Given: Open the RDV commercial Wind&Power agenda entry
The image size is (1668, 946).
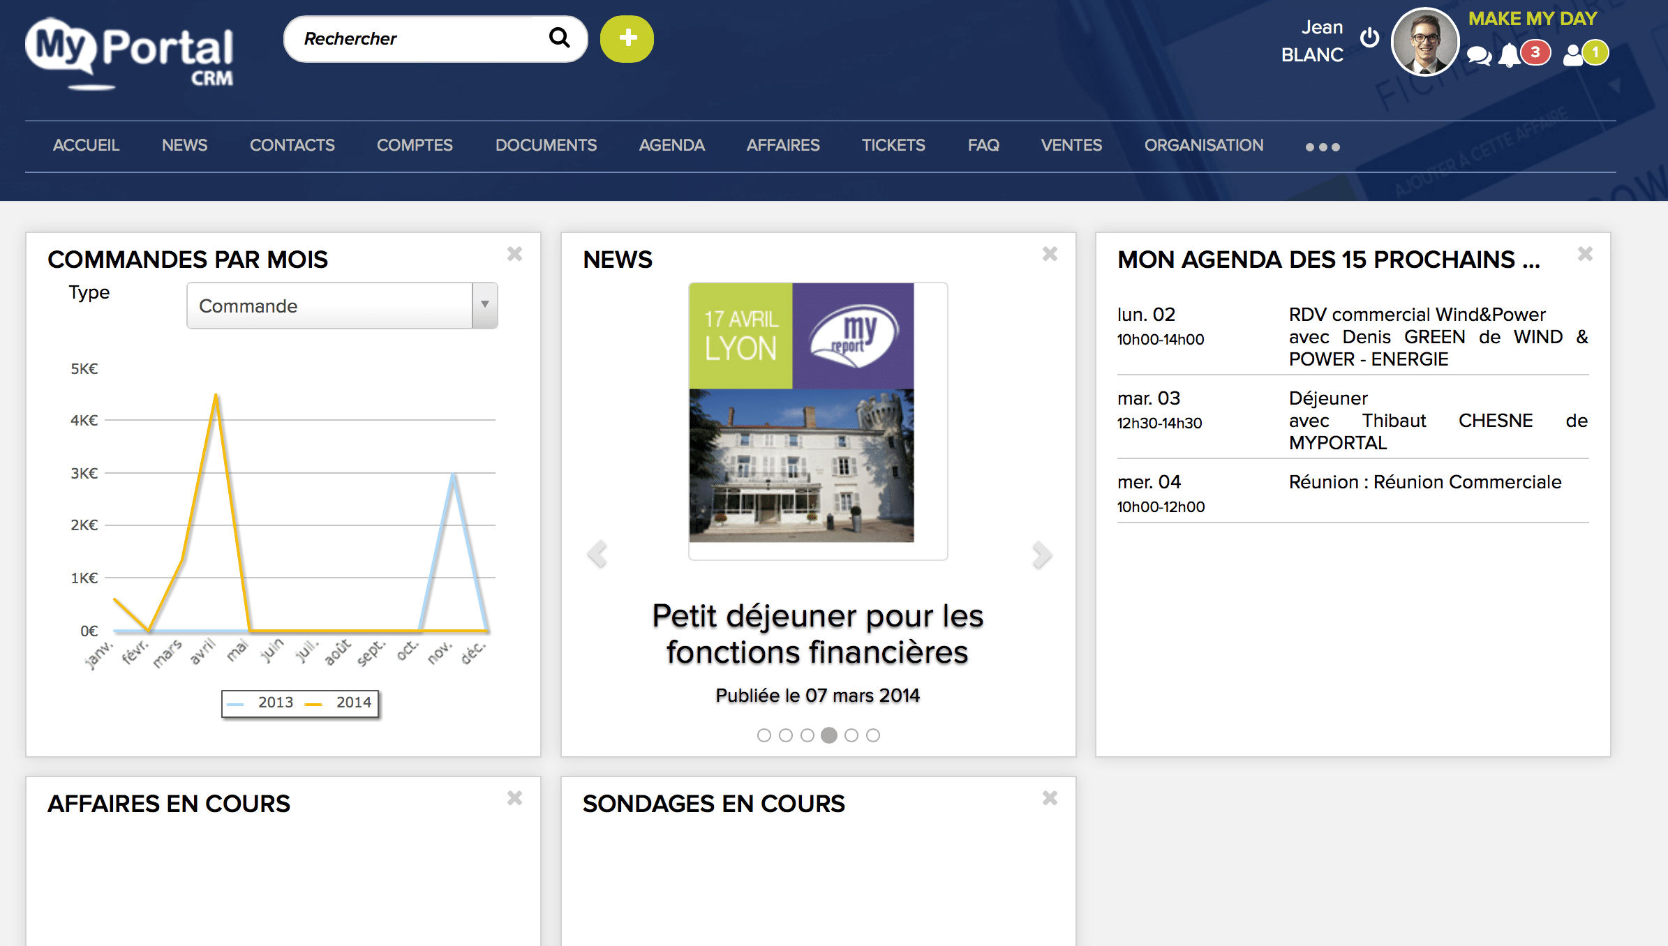Looking at the screenshot, I should tap(1417, 314).
